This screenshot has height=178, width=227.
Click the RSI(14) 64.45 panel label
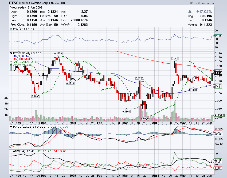tap(24, 29)
